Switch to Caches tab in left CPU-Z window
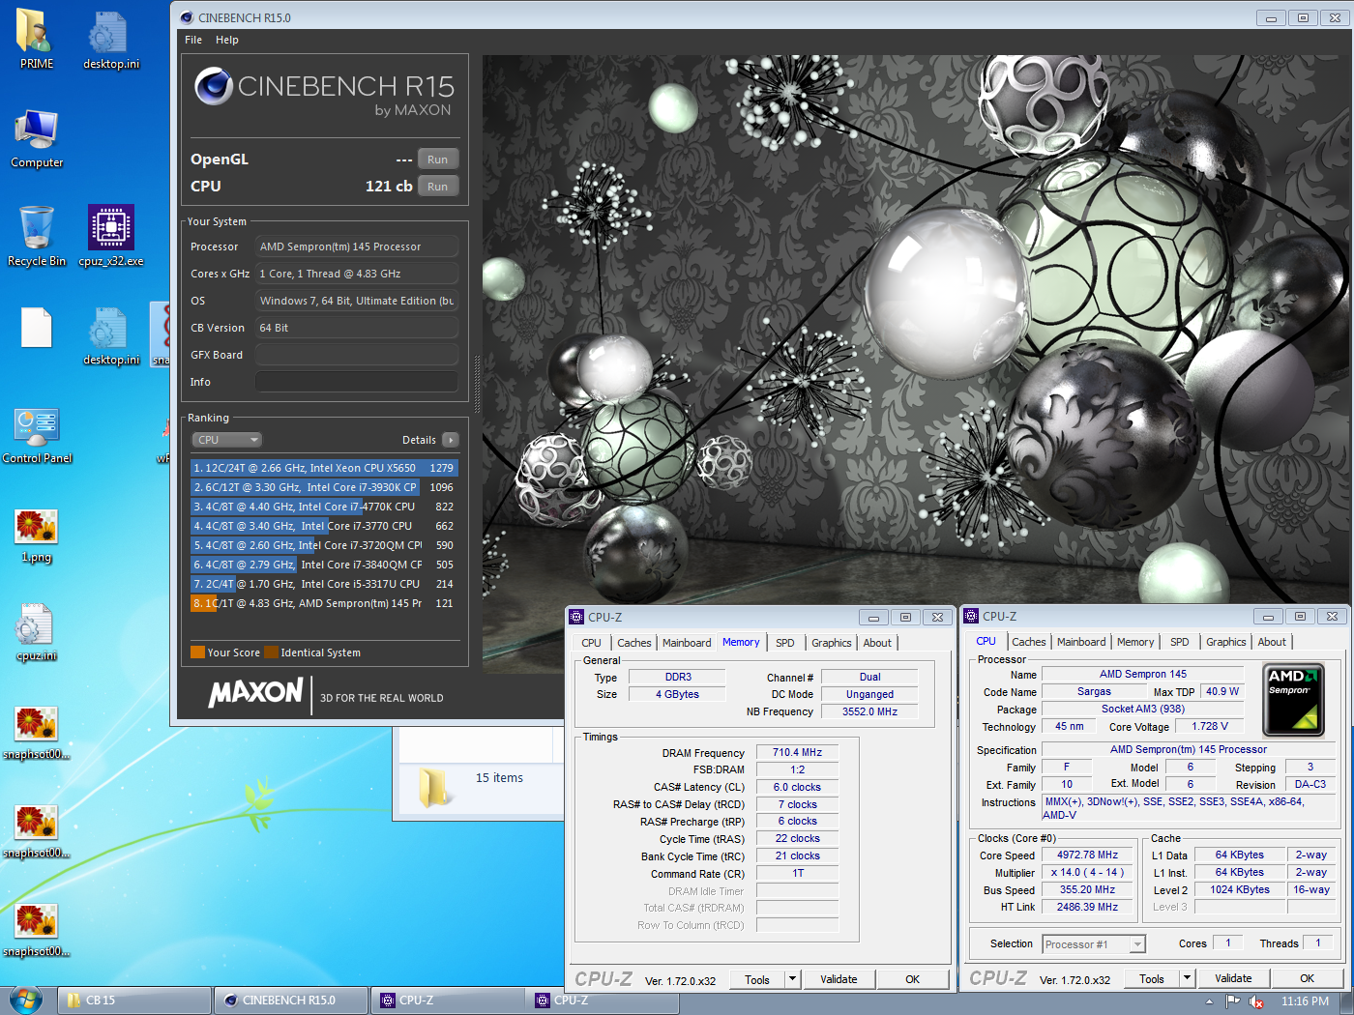 pyautogui.click(x=634, y=643)
